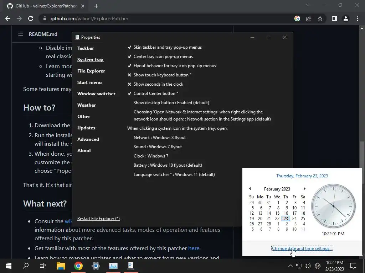Open notification center icon
This screenshot has width=365, height=273.
click(x=353, y=266)
